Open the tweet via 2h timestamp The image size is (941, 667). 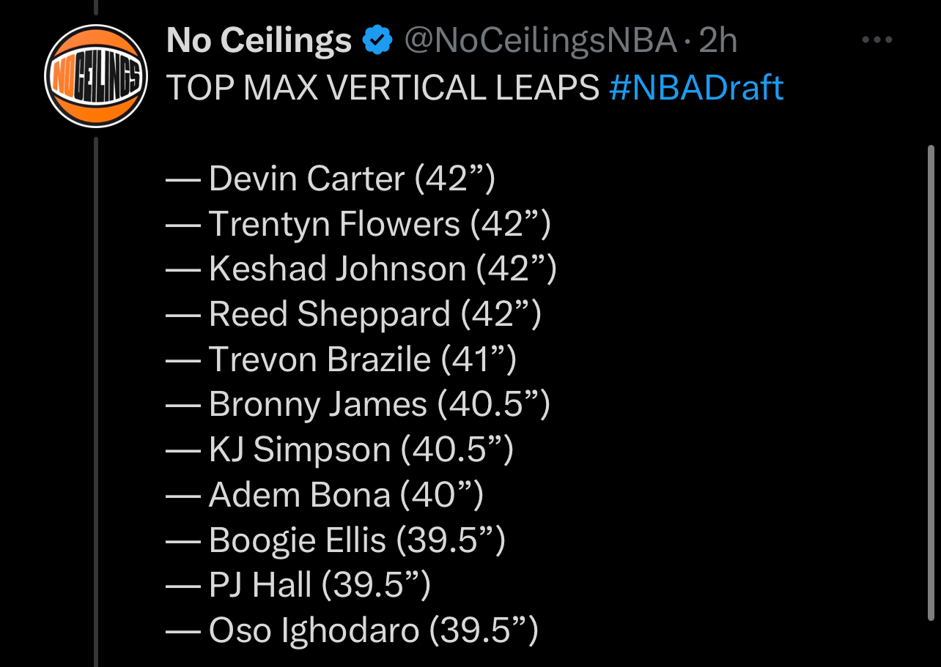(x=717, y=41)
